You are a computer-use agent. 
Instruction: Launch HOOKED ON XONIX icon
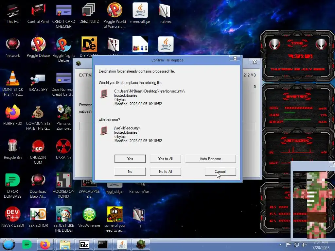tap(64, 186)
